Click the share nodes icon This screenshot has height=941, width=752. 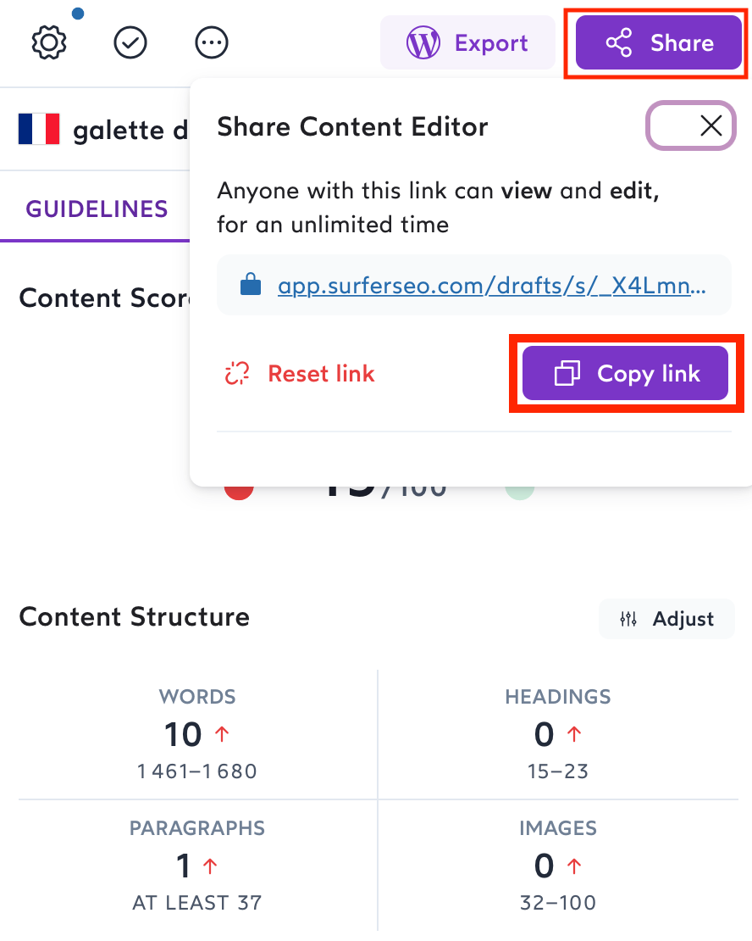click(x=619, y=42)
